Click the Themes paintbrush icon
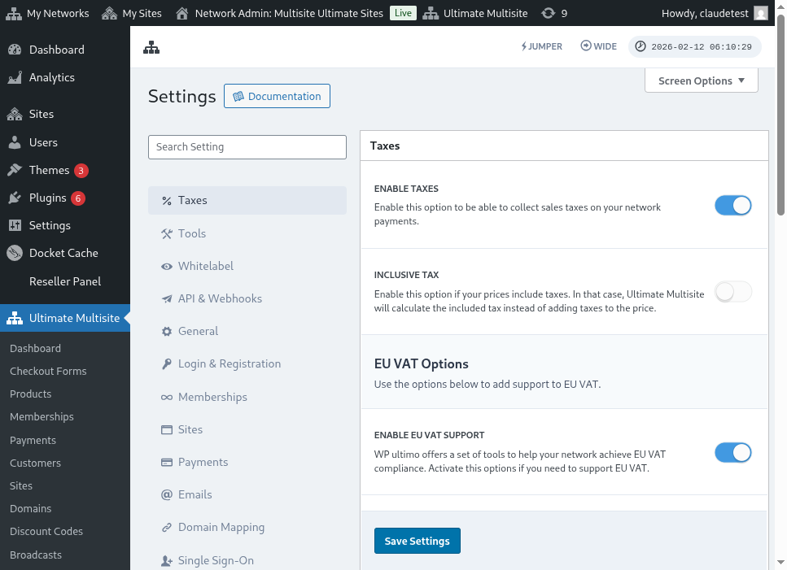787x570 pixels. coord(15,170)
